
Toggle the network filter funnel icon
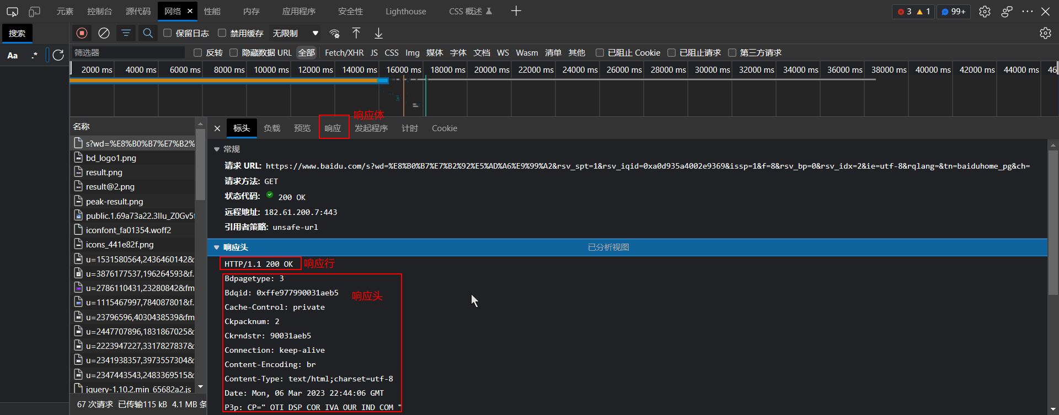click(x=126, y=34)
